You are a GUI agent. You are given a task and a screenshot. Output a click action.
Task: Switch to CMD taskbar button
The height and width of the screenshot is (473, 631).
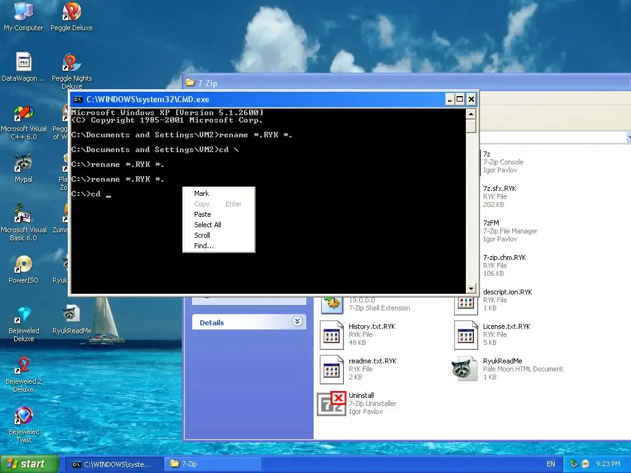coord(114,464)
